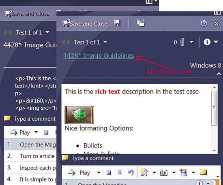
Task: Click the active test status icon
Action: 207,42
